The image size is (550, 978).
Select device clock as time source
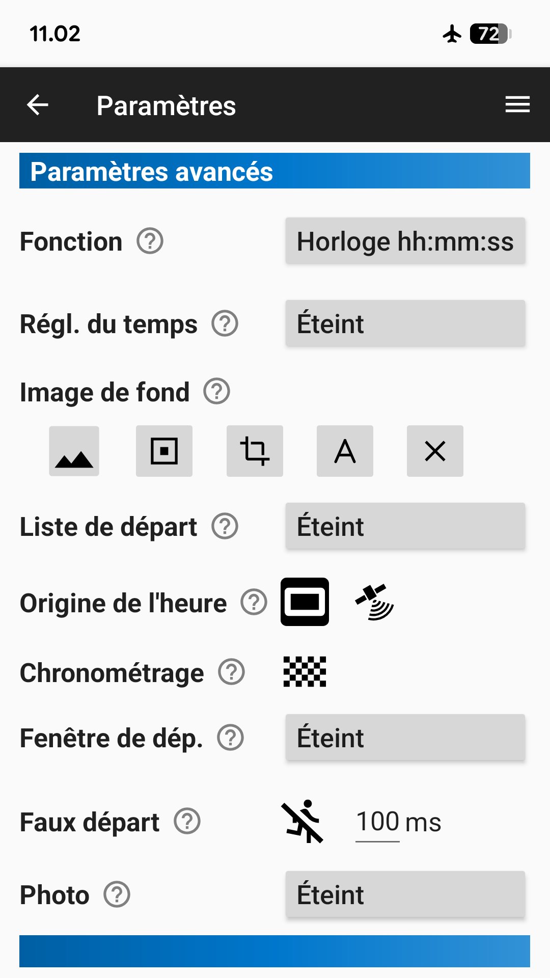(305, 602)
